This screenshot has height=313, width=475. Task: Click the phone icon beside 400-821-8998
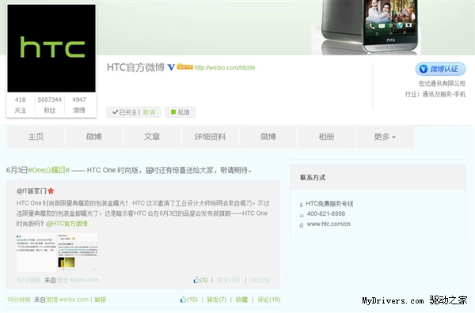click(302, 215)
